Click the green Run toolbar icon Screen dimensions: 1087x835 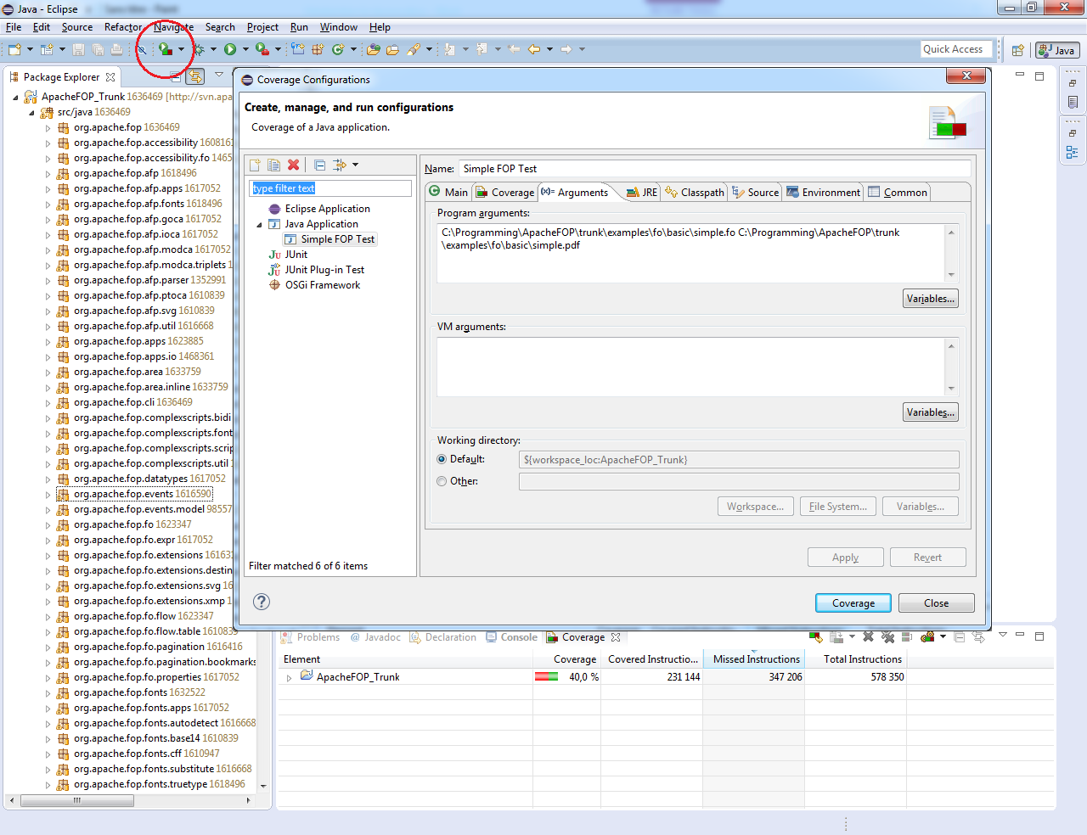point(229,49)
